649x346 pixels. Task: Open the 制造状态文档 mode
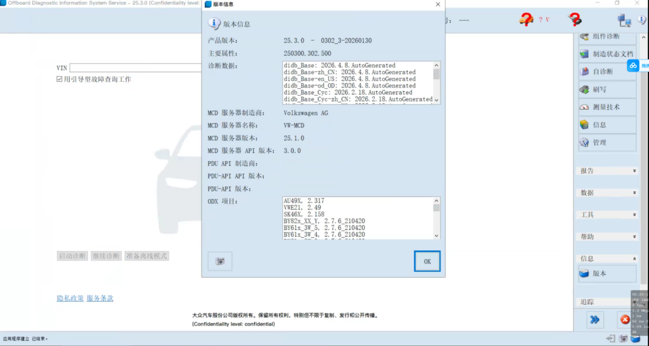(x=607, y=54)
